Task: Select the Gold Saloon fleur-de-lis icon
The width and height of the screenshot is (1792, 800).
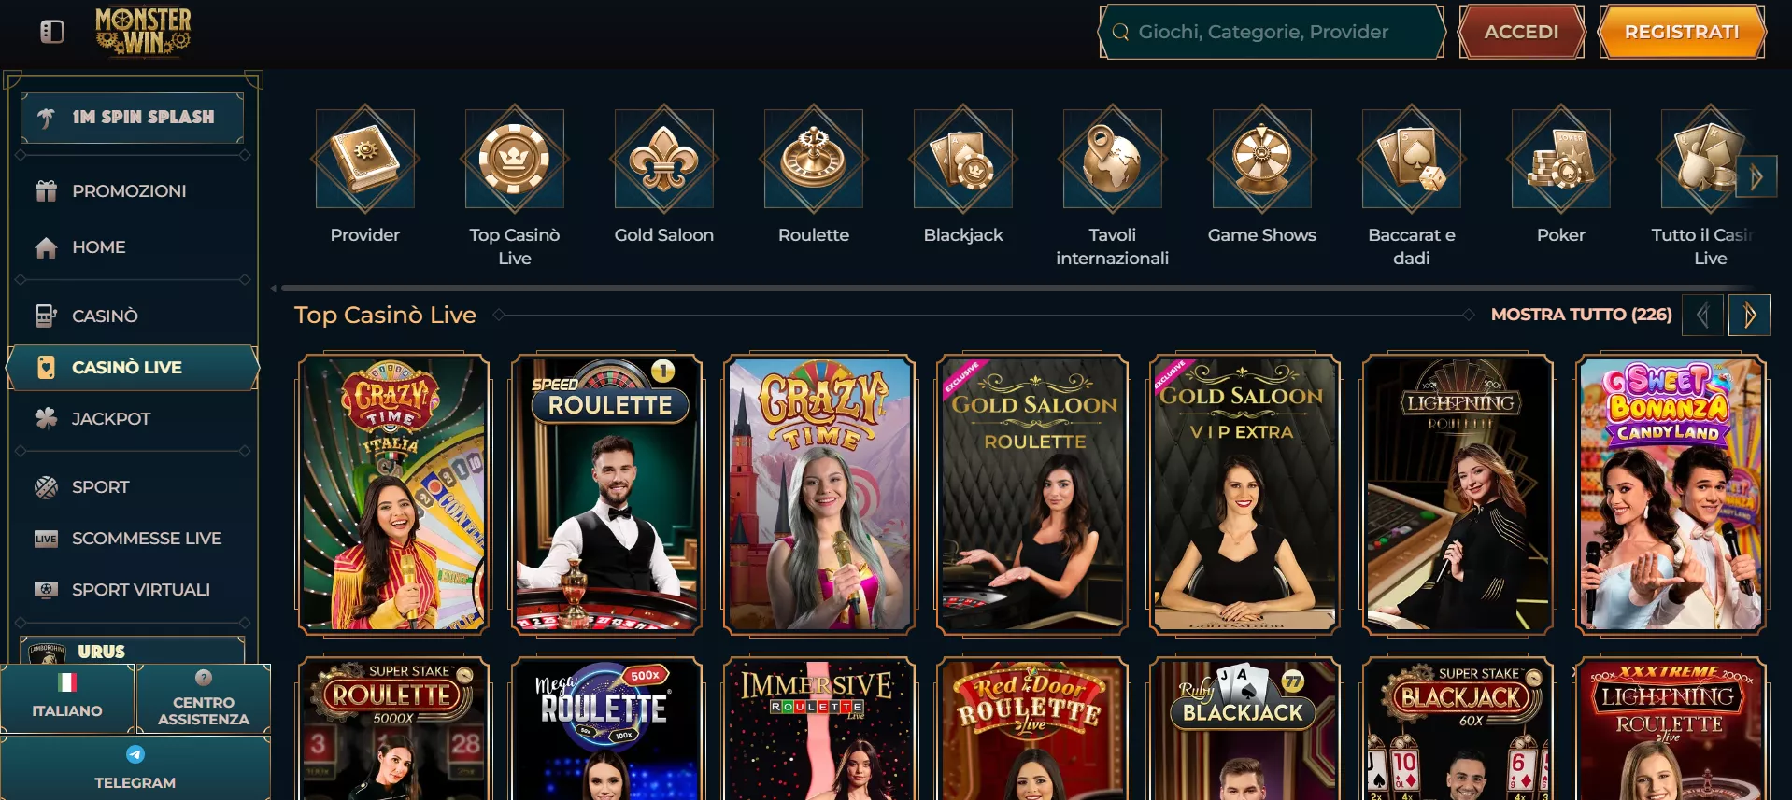Action: 663,159
